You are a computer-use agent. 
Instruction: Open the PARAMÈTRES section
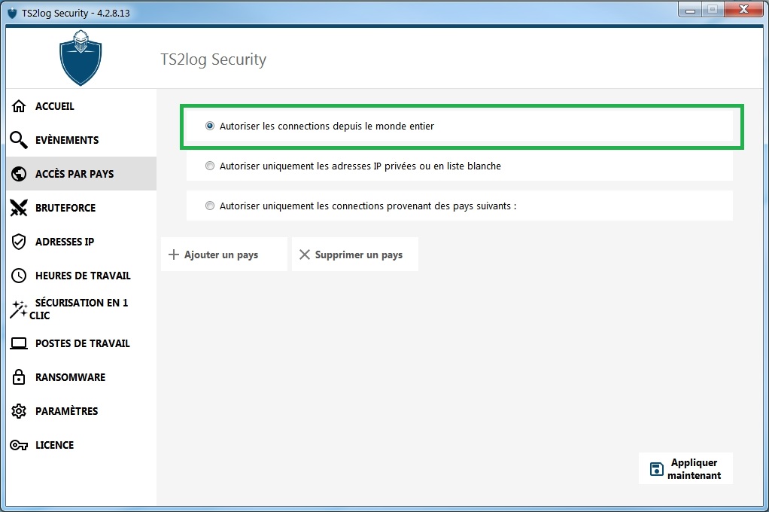pyautogui.click(x=81, y=411)
